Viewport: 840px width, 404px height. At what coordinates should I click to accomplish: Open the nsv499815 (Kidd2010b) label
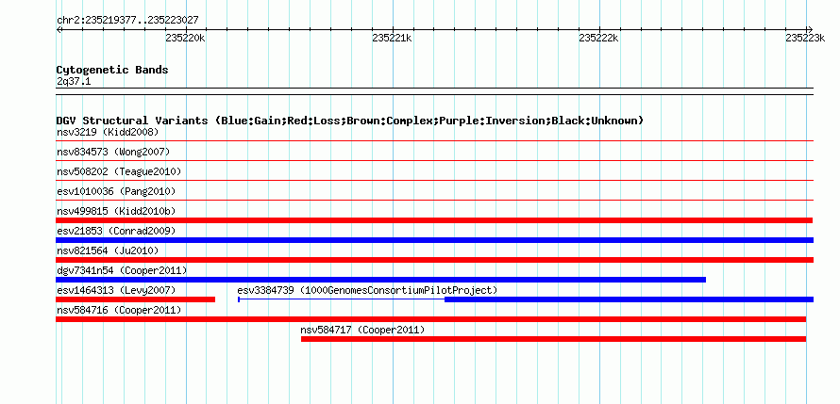point(116,211)
